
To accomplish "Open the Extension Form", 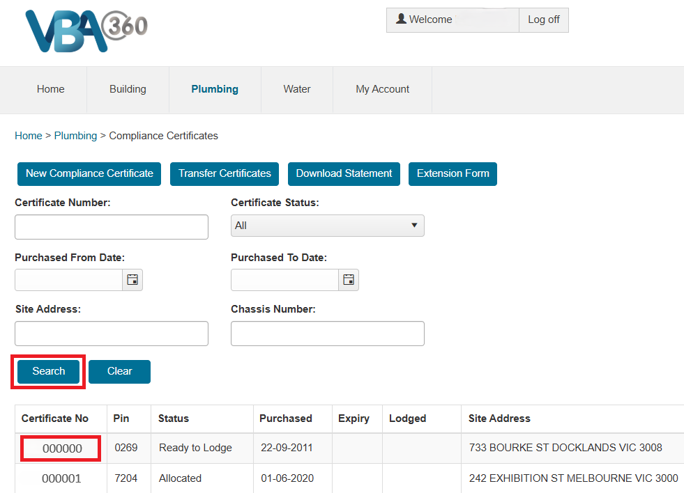I will pos(453,174).
